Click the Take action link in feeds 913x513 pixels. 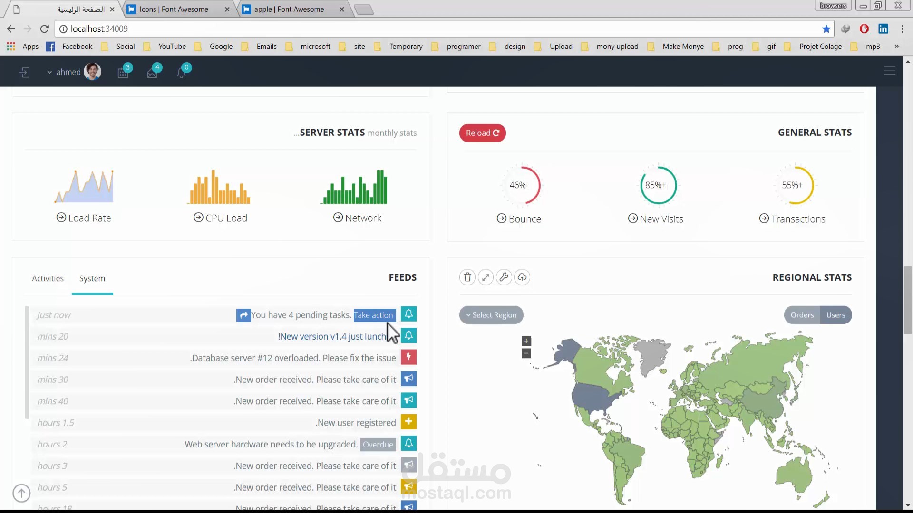[374, 315]
